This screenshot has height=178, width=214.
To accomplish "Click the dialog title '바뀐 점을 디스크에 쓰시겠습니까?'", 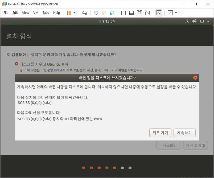I will [107, 78].
